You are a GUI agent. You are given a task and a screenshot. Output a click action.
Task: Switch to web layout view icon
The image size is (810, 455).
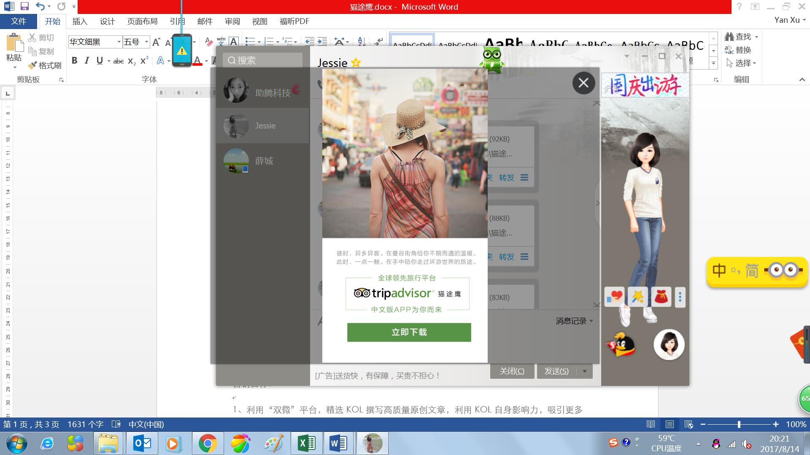pyautogui.click(x=688, y=424)
